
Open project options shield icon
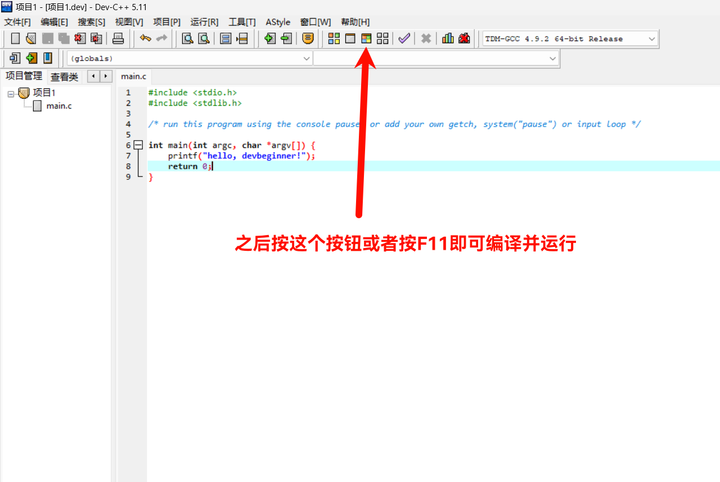308,39
